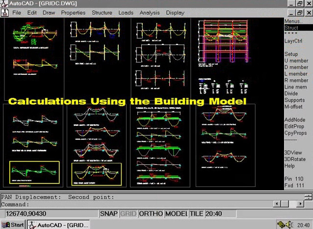Click the drawing document icon beside File menu
313x229 pixels.
point(4,13)
